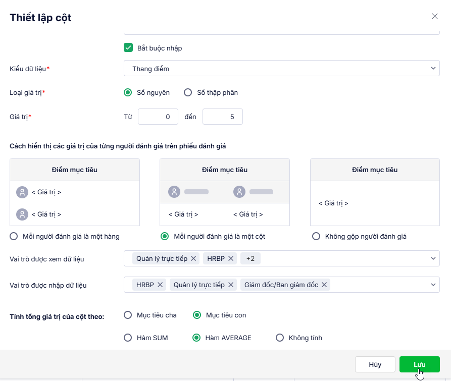Click the +2 more roles badge
This screenshot has width=451, height=381.
(x=250, y=258)
